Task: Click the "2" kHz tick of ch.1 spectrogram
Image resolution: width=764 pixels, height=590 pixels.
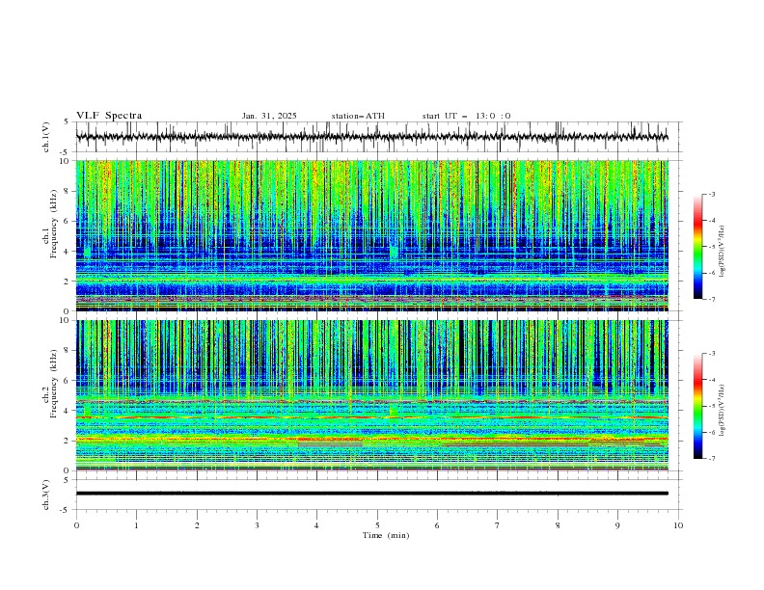Action: point(68,282)
